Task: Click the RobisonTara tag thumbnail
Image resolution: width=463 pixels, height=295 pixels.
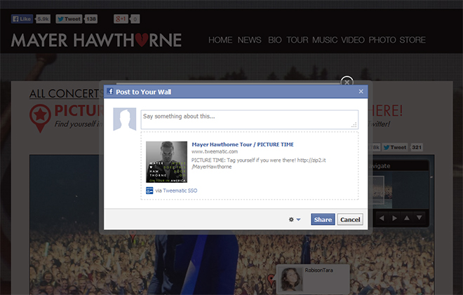Action: pyautogui.click(x=290, y=279)
